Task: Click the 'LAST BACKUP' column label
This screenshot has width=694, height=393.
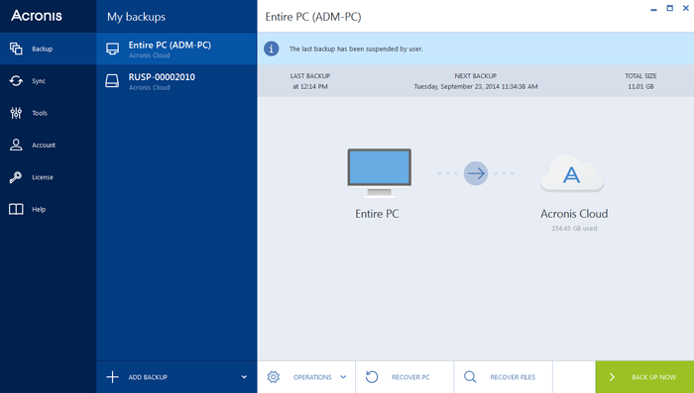Action: coord(310,76)
